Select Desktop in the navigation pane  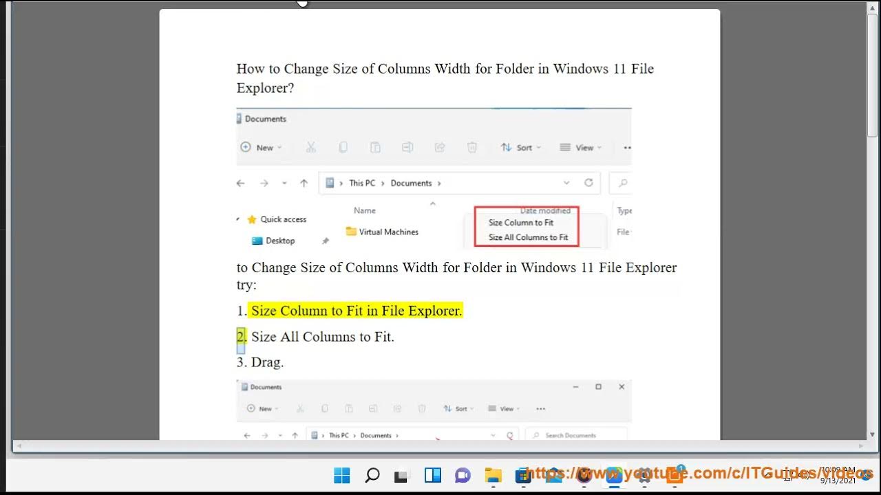coord(280,241)
